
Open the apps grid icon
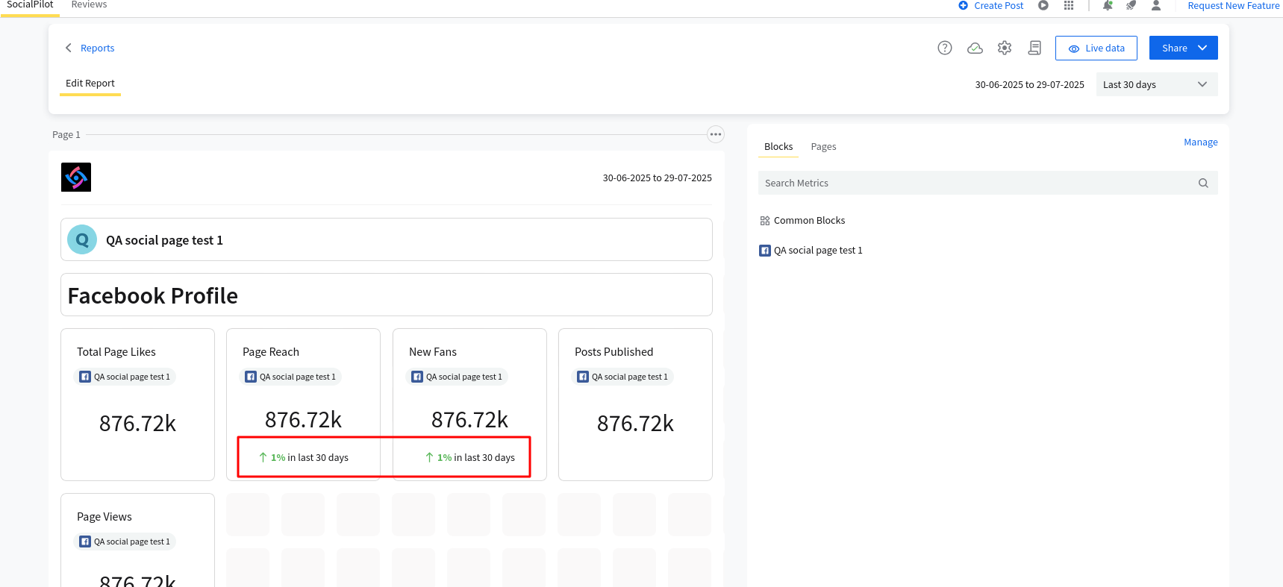click(1069, 5)
